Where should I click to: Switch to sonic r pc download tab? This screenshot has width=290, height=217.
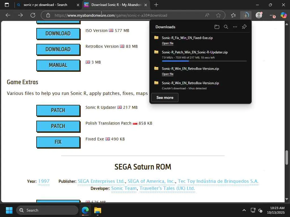(45, 5)
